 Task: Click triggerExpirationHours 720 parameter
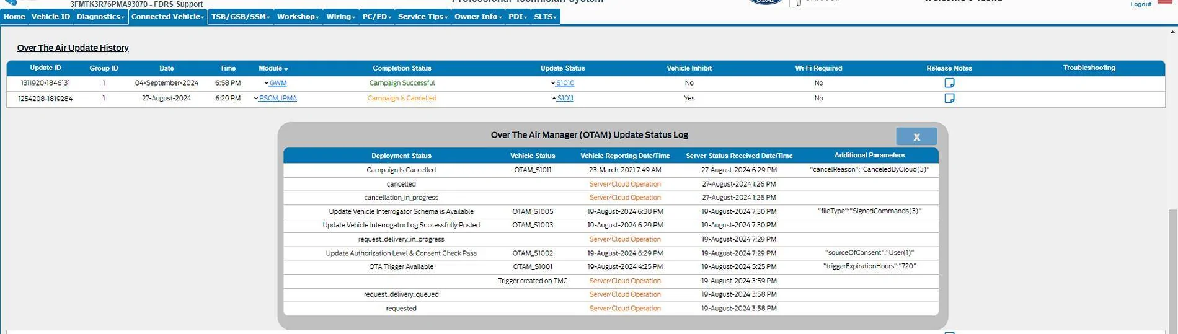tap(869, 266)
